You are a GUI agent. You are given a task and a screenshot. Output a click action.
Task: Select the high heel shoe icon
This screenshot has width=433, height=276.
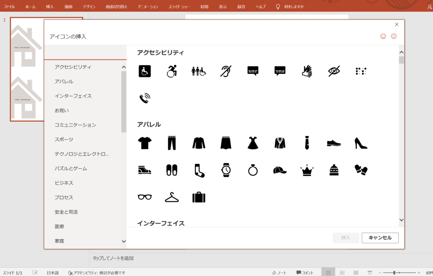point(361,143)
